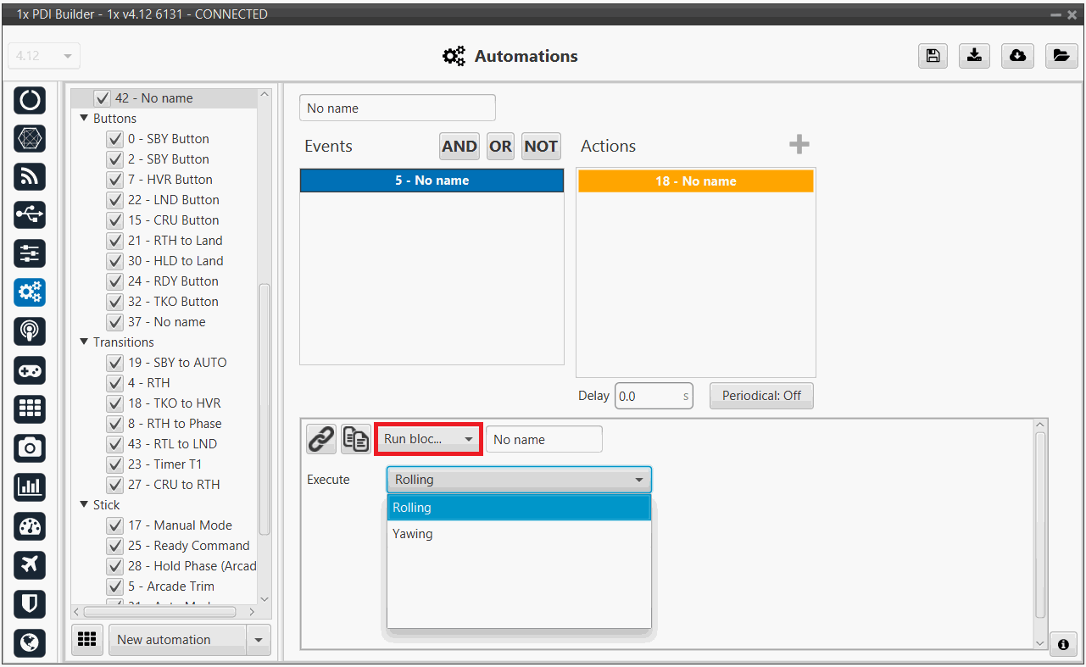The height and width of the screenshot is (667, 1086).
Task: Click the cloud upload icon
Action: [1017, 56]
